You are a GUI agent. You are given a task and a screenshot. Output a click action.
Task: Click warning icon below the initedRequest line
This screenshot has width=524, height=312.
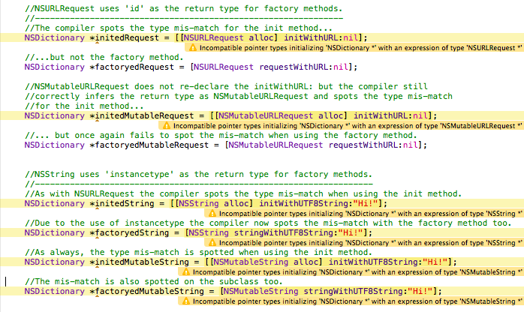(192, 46)
